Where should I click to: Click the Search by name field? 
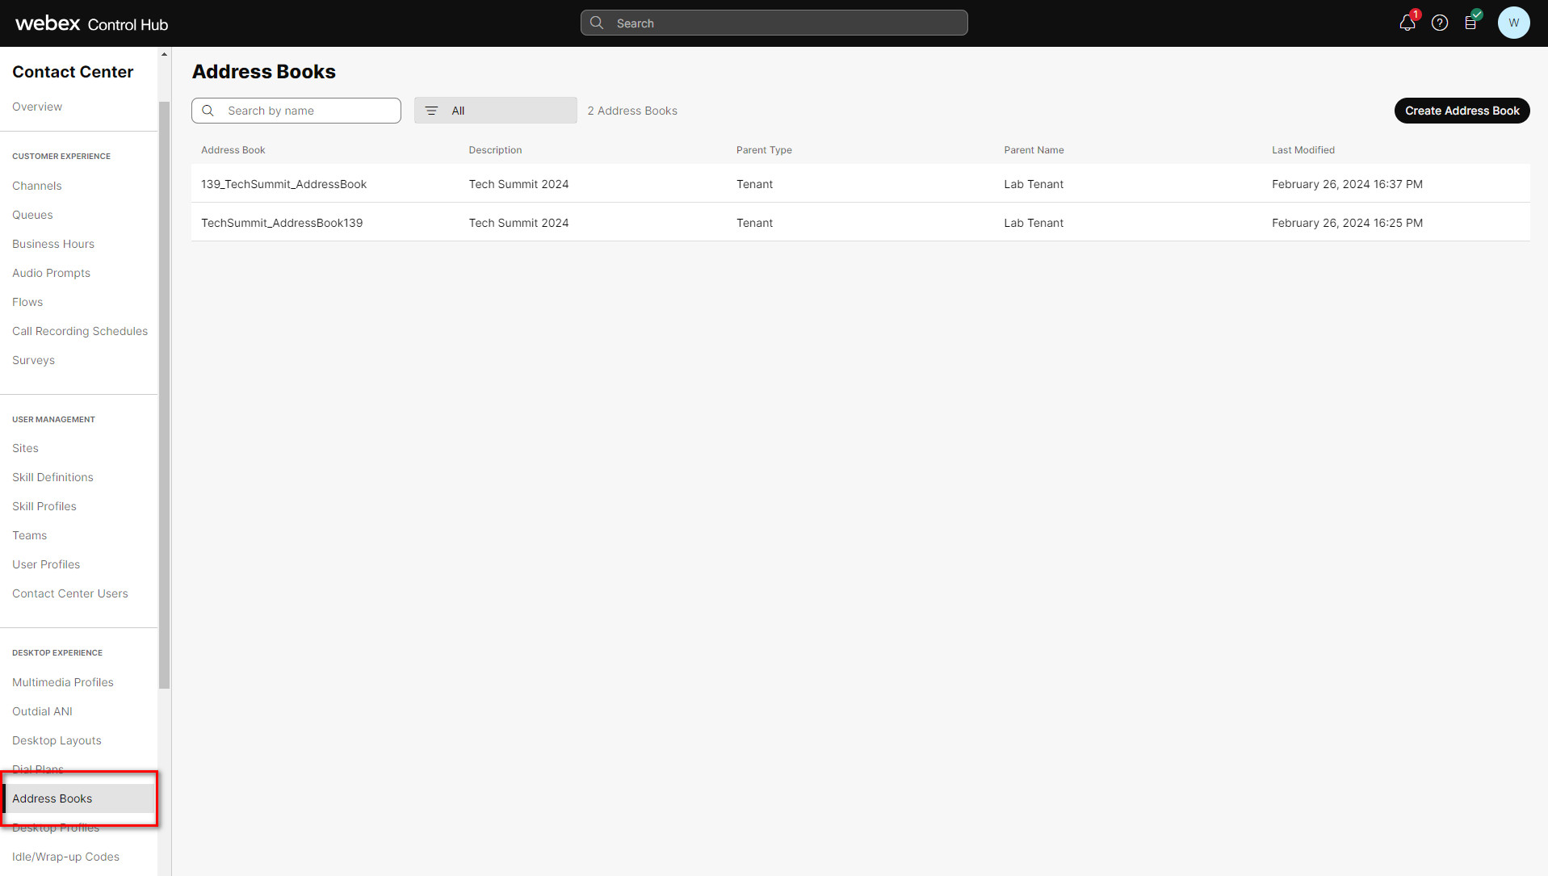(x=307, y=111)
